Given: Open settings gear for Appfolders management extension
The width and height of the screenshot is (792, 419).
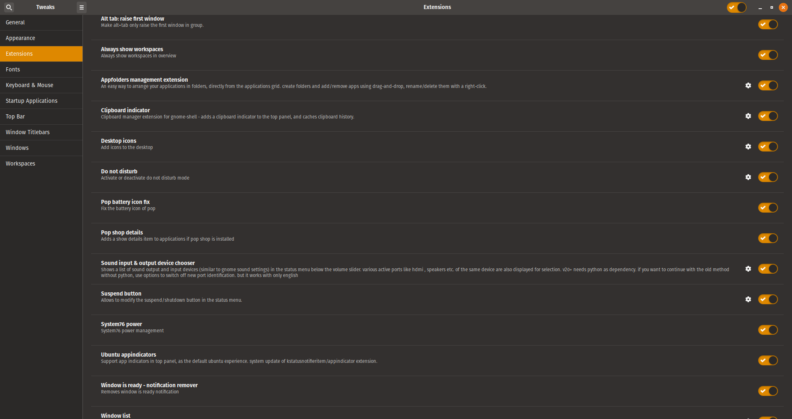Looking at the screenshot, I should pos(748,85).
